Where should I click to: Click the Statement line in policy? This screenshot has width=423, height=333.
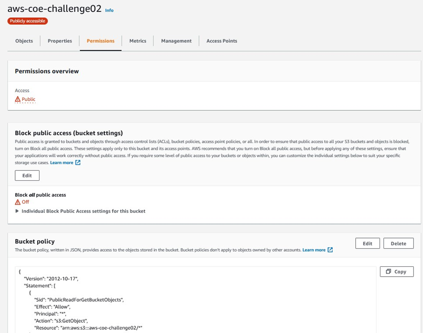point(39,286)
